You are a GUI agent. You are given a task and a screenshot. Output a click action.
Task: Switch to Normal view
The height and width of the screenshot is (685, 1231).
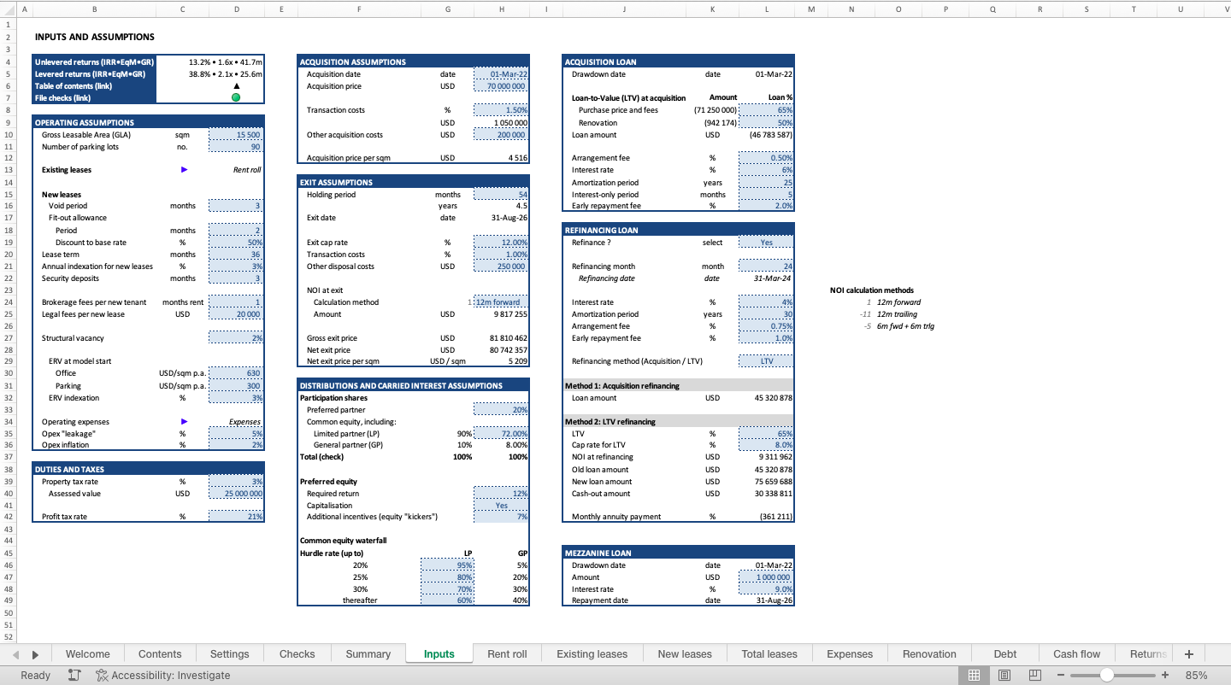coord(974,675)
